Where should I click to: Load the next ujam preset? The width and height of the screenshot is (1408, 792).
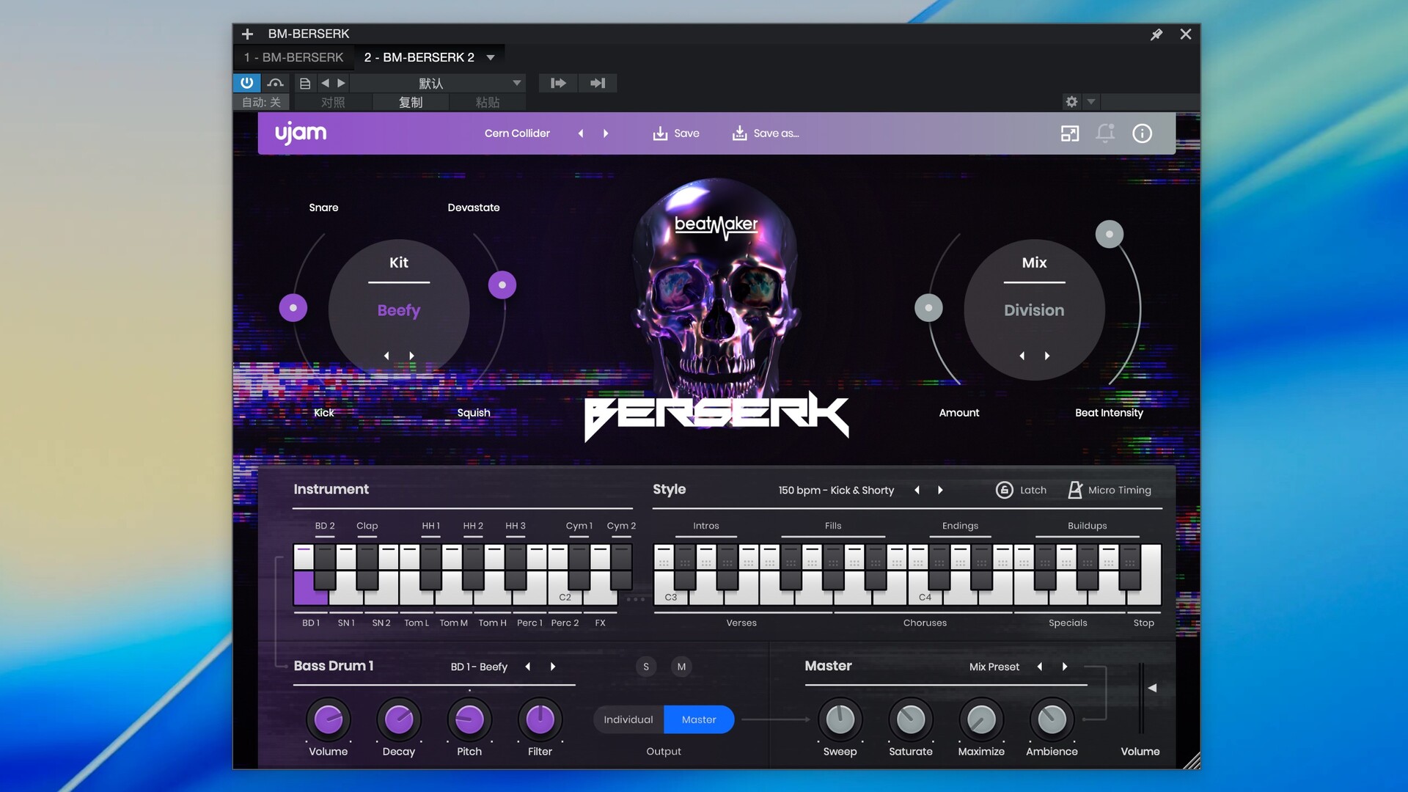pyautogui.click(x=606, y=133)
